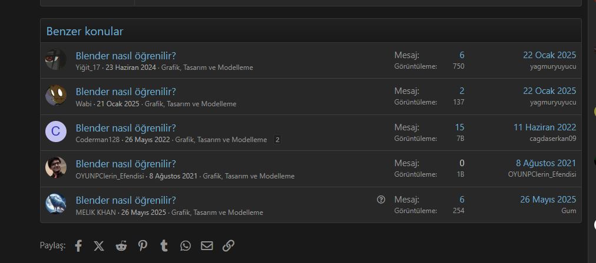
Task: Click the Tumblr share icon
Action: pyautogui.click(x=164, y=245)
